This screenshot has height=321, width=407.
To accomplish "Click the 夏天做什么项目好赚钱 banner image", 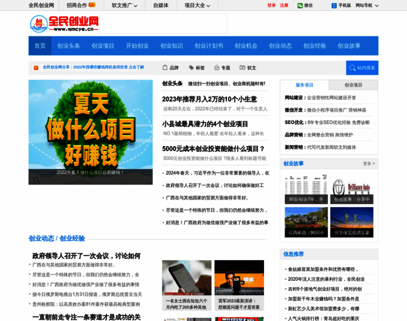I will coord(91,132).
